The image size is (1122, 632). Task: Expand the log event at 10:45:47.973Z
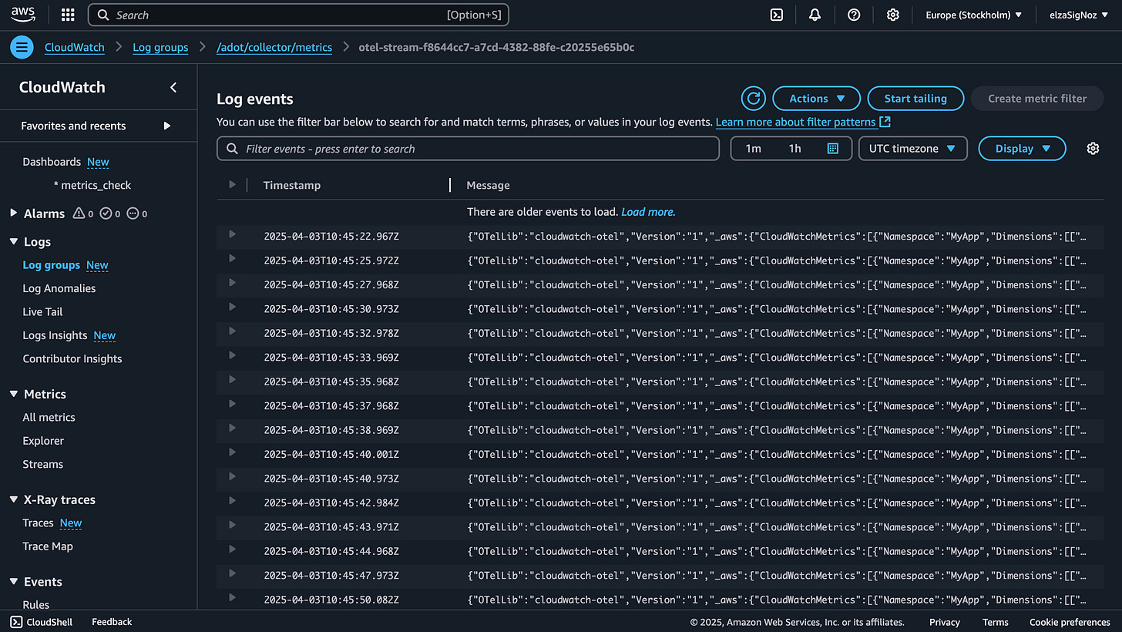[232, 573]
